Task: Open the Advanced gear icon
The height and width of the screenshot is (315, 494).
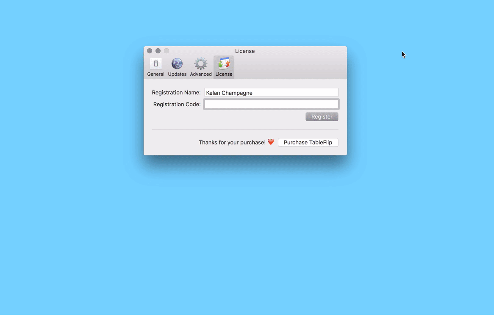Action: [x=201, y=64]
